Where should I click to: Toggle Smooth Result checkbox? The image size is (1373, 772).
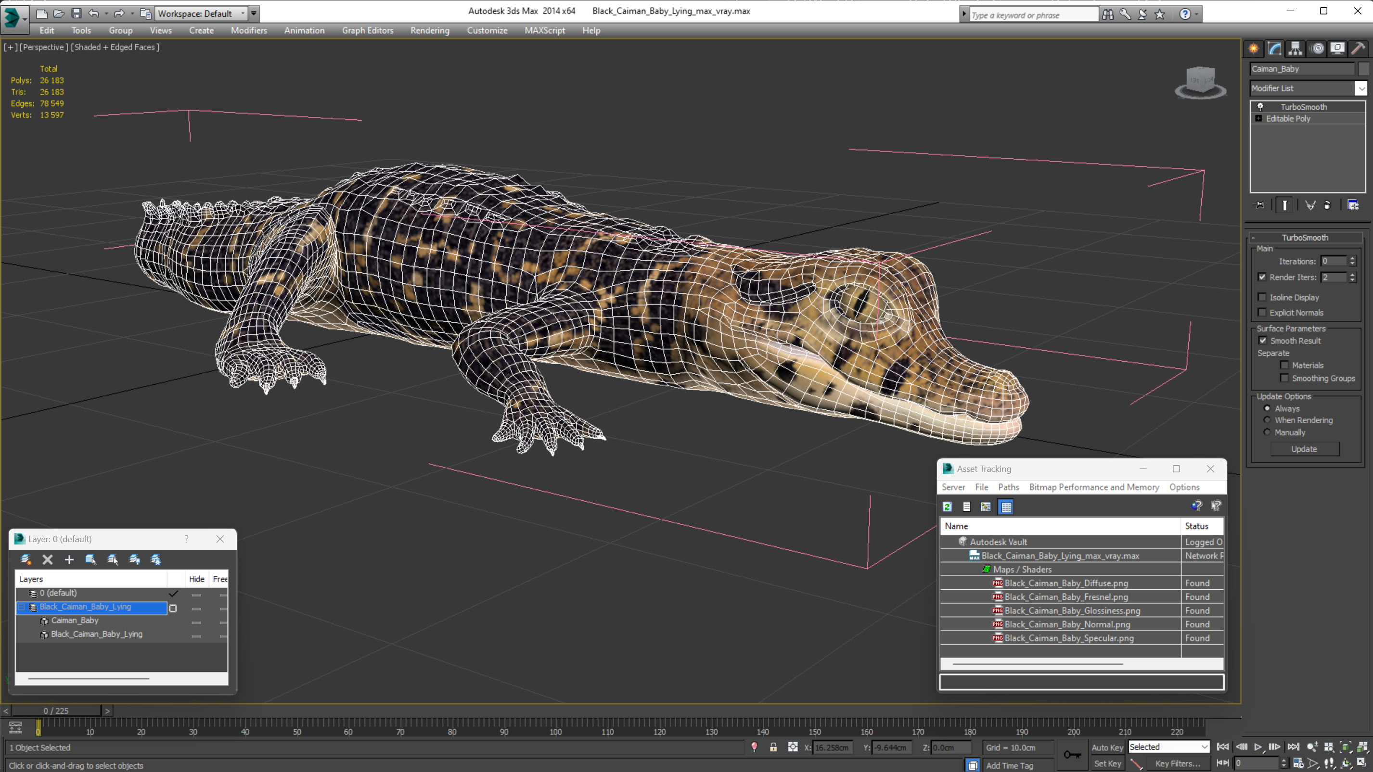[x=1263, y=341]
